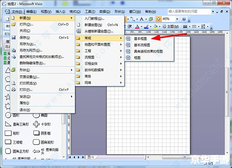
Task: Click the line ends icon
Action: pos(203,26)
